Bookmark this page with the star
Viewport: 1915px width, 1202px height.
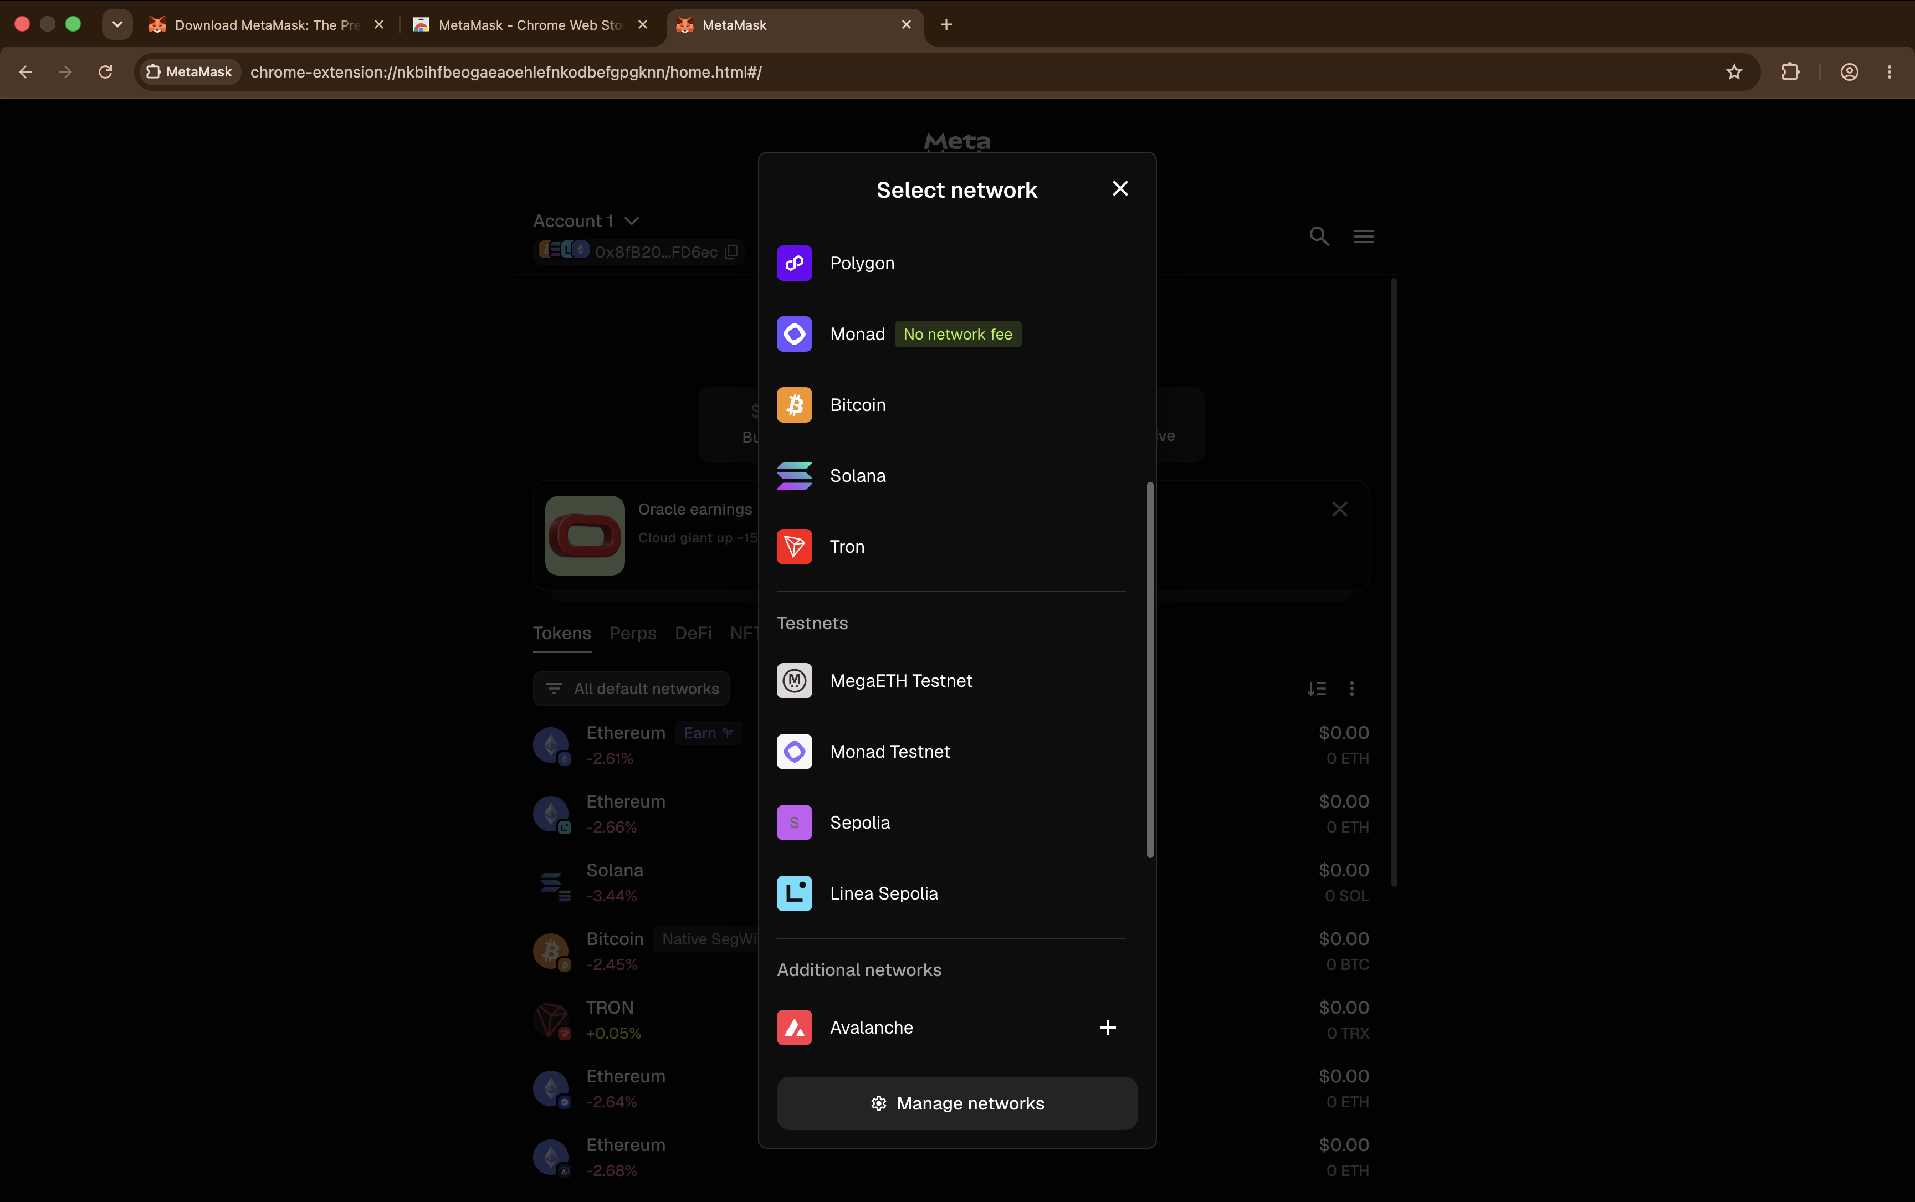[x=1734, y=73]
